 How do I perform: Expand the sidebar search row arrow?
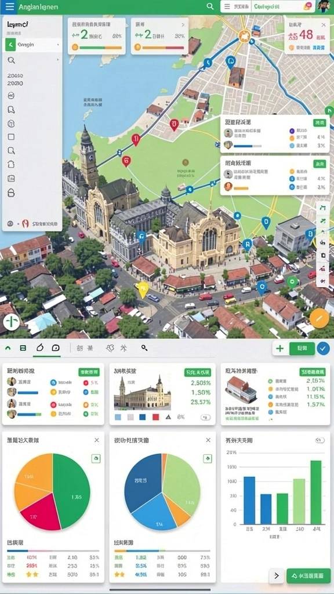click(x=58, y=60)
